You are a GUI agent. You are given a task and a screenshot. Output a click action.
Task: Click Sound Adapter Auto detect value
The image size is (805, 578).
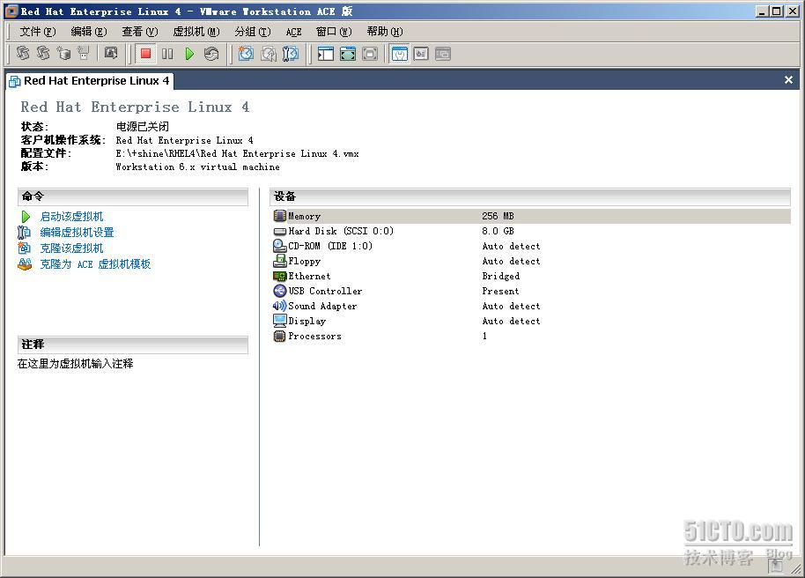coord(511,306)
